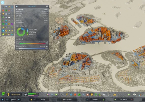The image size is (145, 102).
Task: Open Electricity menu lightning bolt in bottom toolbar
Action: pos(67,95)
